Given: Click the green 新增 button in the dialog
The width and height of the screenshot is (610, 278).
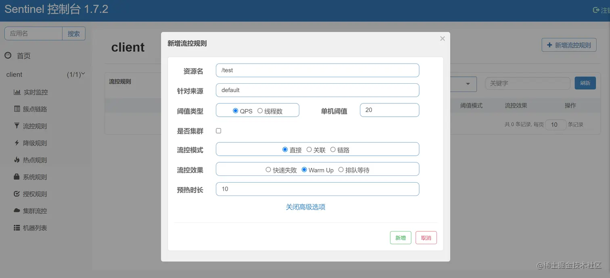Looking at the screenshot, I should click(x=401, y=238).
